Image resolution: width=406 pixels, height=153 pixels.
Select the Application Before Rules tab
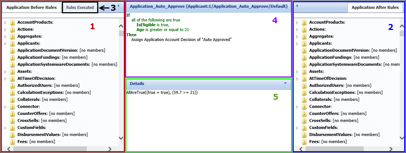tap(31, 7)
